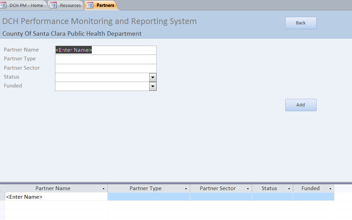Click the form icon on the Resources tab
The height and width of the screenshot is (220, 352).
tap(53, 5)
